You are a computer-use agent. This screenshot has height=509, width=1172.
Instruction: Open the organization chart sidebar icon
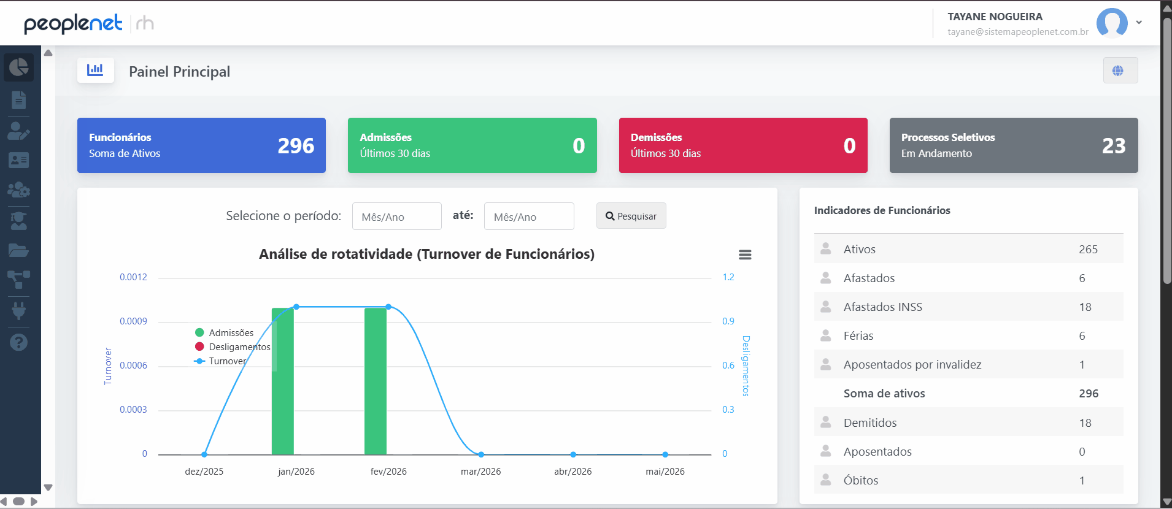[19, 280]
